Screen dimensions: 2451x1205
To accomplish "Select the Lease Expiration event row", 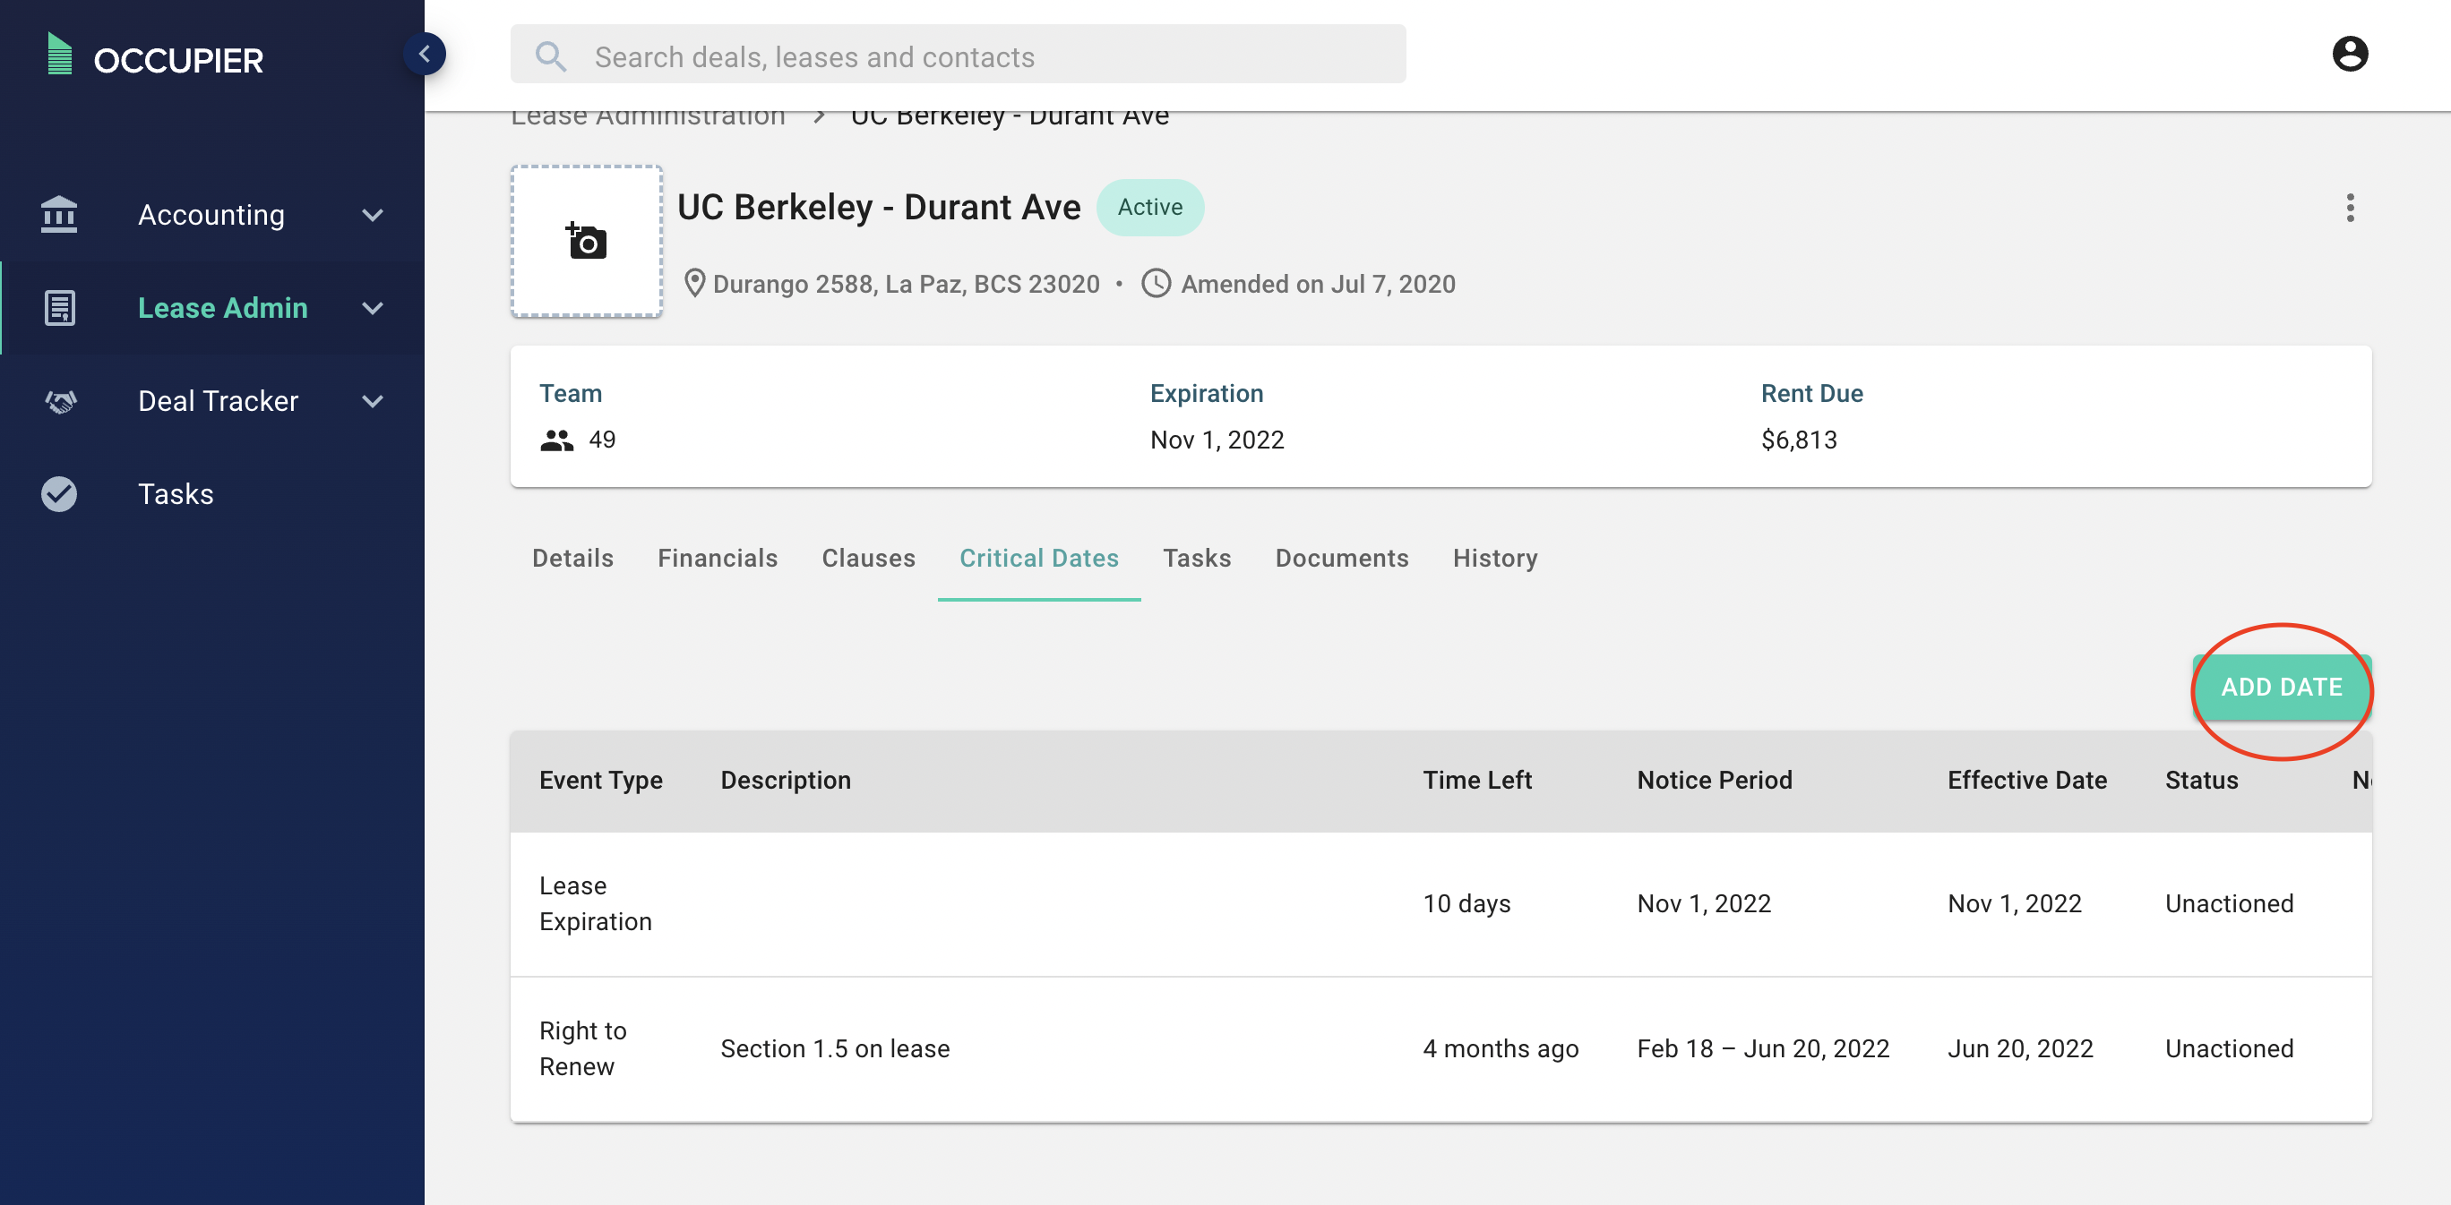I will [1440, 903].
